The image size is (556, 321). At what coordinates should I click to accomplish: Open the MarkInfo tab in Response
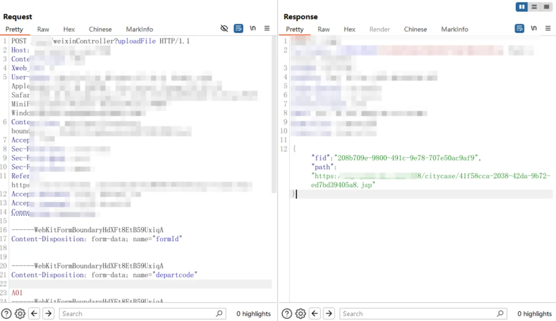click(455, 29)
